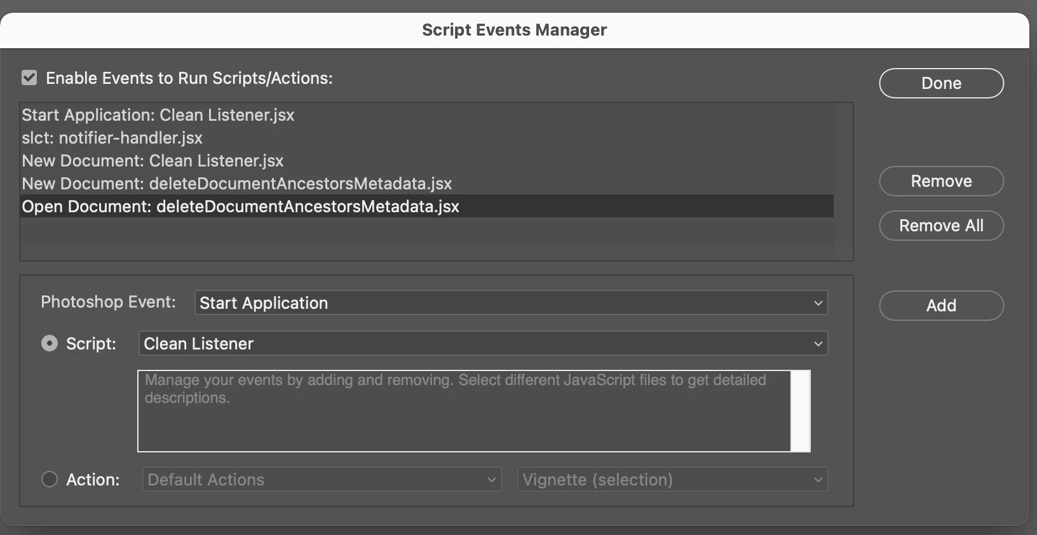This screenshot has height=535, width=1037.
Task: Click the description box scrollbar
Action: tap(801, 411)
